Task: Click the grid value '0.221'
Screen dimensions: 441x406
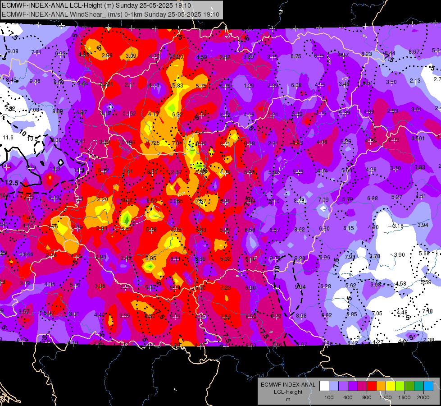Action: [106, 84]
